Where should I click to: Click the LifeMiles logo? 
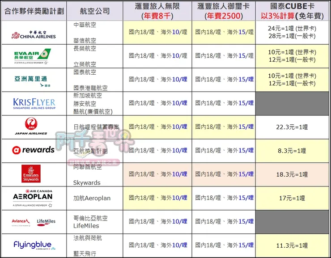click(46, 222)
